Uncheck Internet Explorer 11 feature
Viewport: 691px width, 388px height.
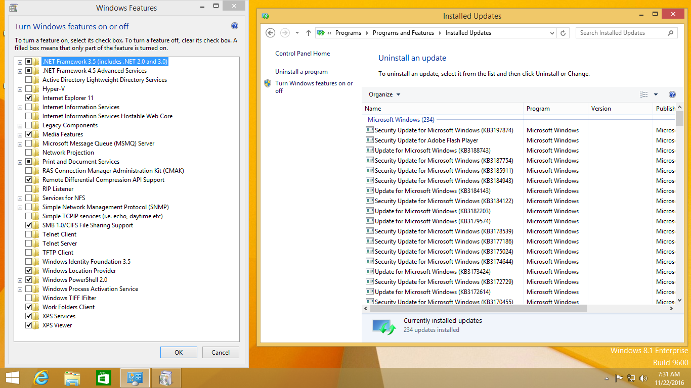[x=29, y=98]
